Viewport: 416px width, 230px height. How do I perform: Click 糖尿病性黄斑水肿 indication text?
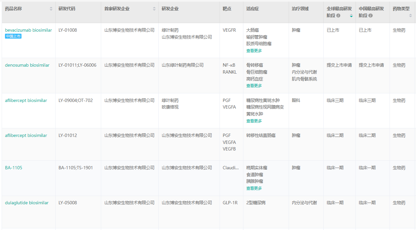pyautogui.click(x=263, y=100)
